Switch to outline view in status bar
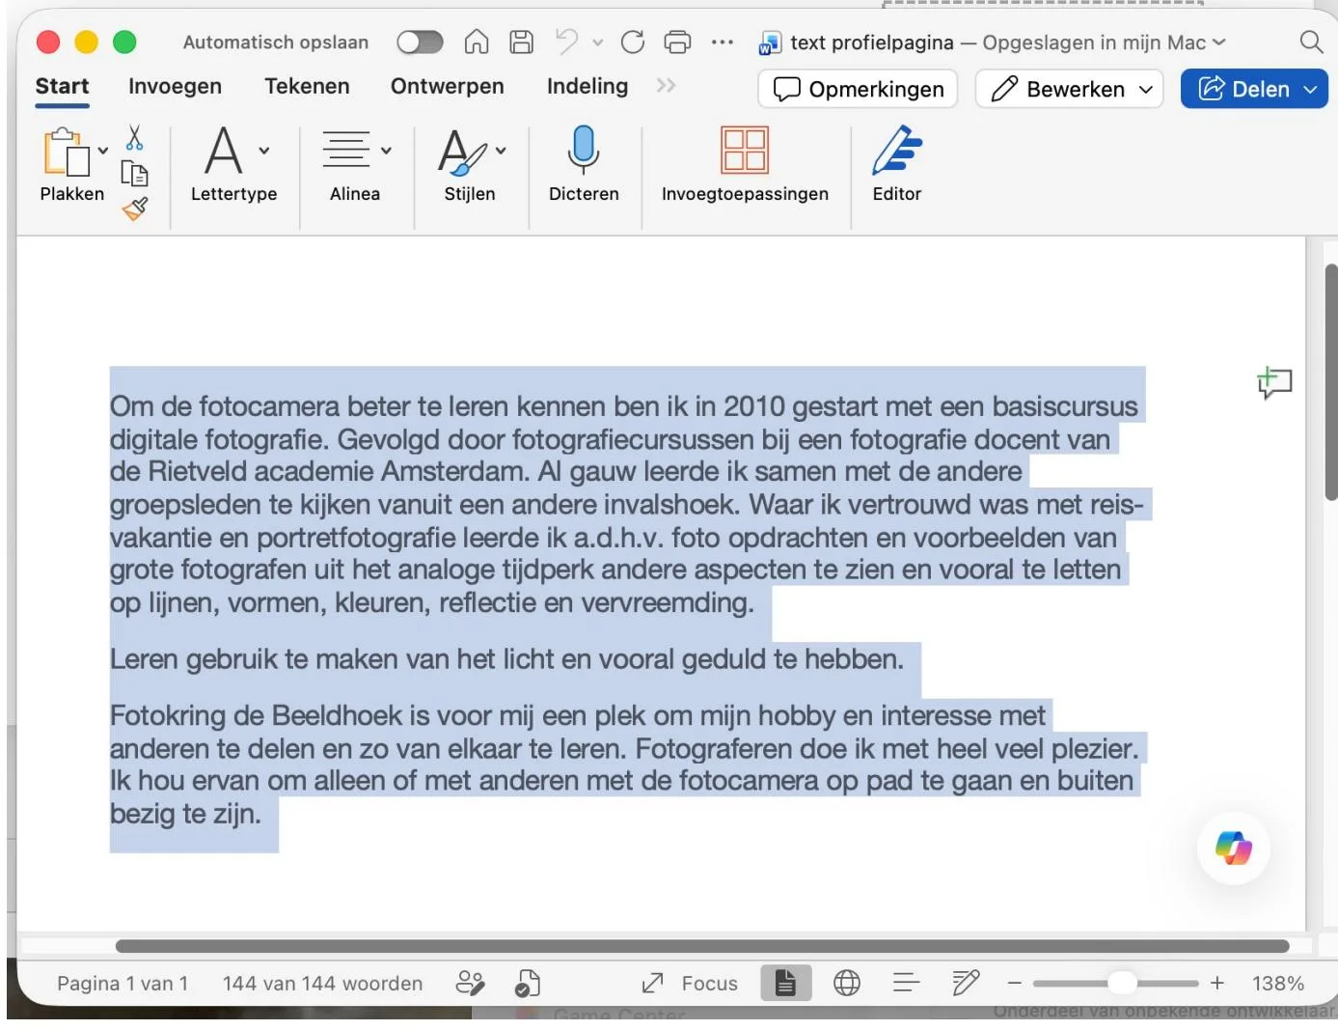 point(906,983)
